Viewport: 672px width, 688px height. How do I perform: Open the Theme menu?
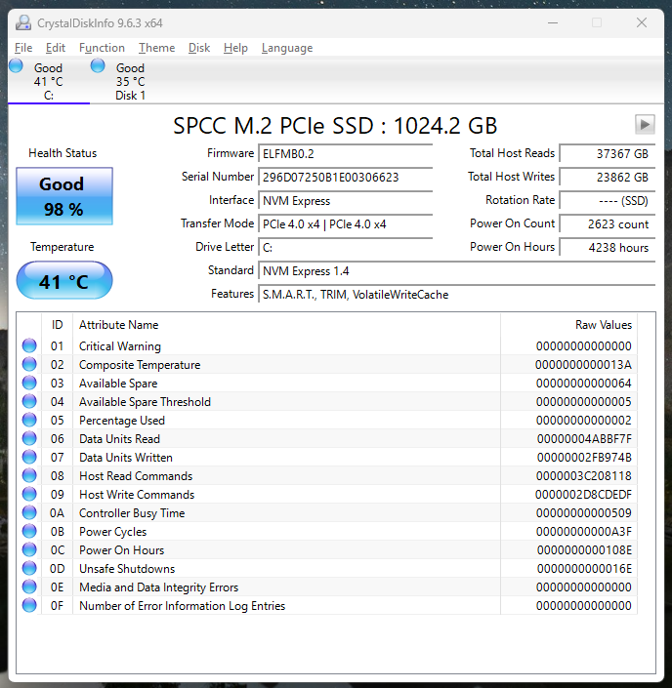click(x=156, y=48)
